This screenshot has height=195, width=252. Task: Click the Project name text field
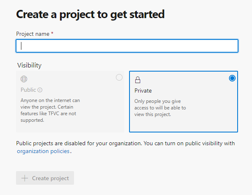click(x=127, y=46)
